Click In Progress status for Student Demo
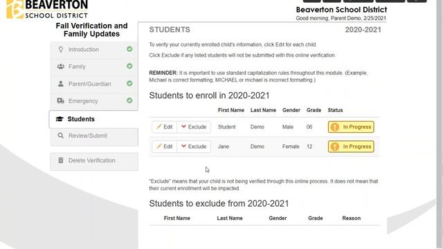 click(351, 127)
